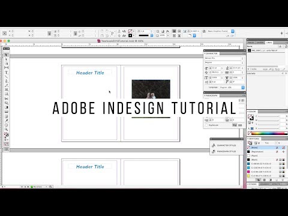The height and width of the screenshot is (216, 288).
Task: Select the Note tool
Action: [6, 116]
